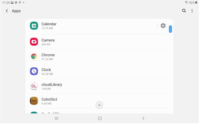Screen dimensions: 199x124
Task: Go back using the Apps header arrow
Action: click(x=7, y=11)
